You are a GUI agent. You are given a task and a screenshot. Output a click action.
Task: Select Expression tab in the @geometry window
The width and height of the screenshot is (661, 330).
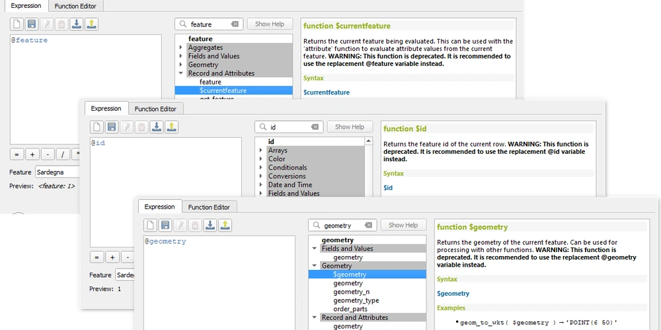point(159,207)
